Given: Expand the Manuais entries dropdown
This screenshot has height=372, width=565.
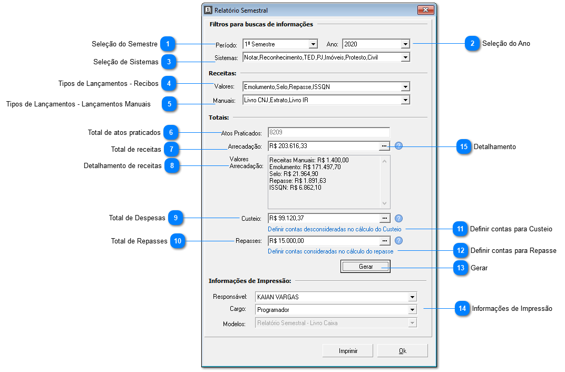Looking at the screenshot, I should coord(405,100).
